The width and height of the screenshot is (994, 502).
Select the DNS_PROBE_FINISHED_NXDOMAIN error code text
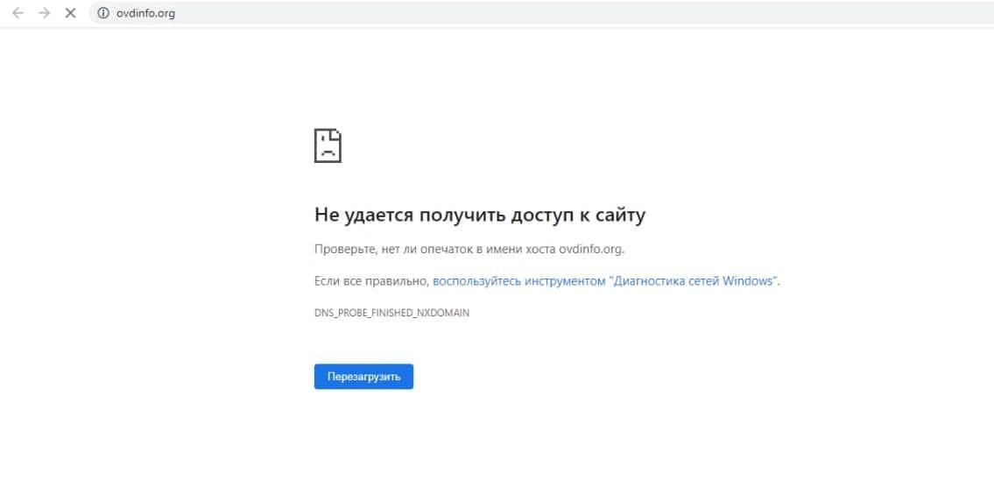[x=391, y=313]
